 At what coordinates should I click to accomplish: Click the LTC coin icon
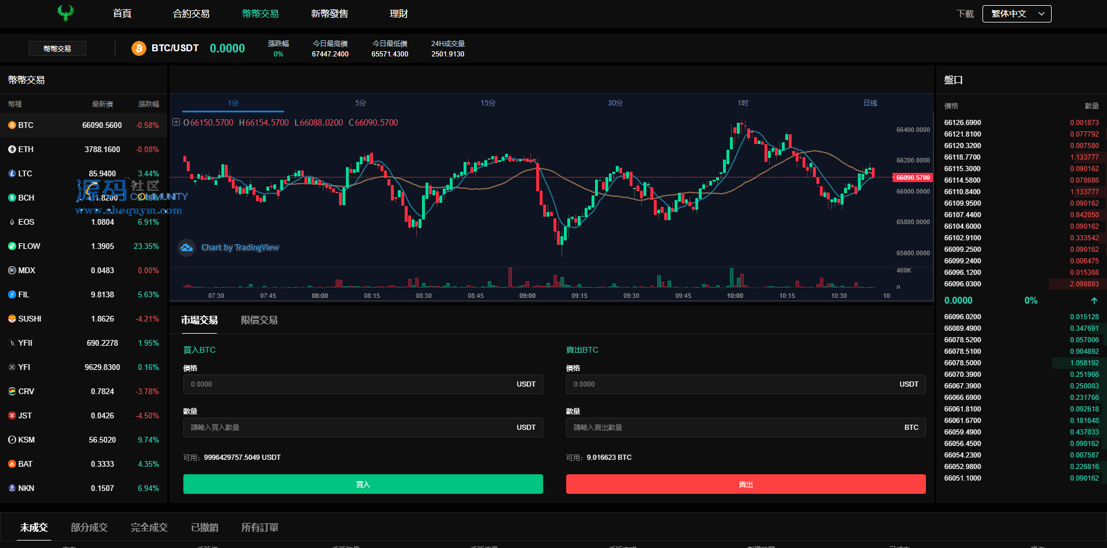click(12, 173)
